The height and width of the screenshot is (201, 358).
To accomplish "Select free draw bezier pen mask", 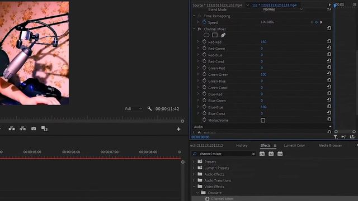I will (x=223, y=35).
